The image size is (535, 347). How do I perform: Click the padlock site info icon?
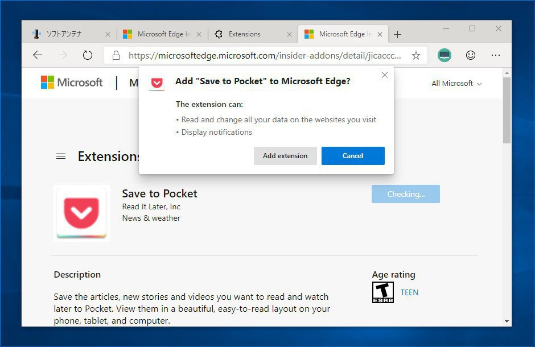(116, 55)
